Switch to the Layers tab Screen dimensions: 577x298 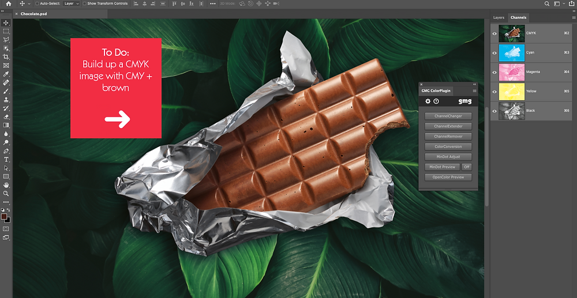499,18
